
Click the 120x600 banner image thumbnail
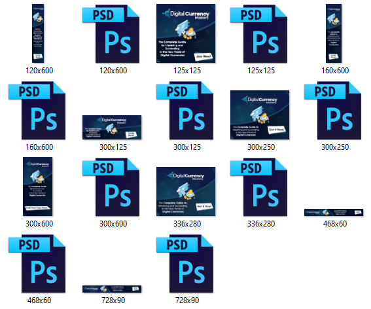click(x=38, y=33)
